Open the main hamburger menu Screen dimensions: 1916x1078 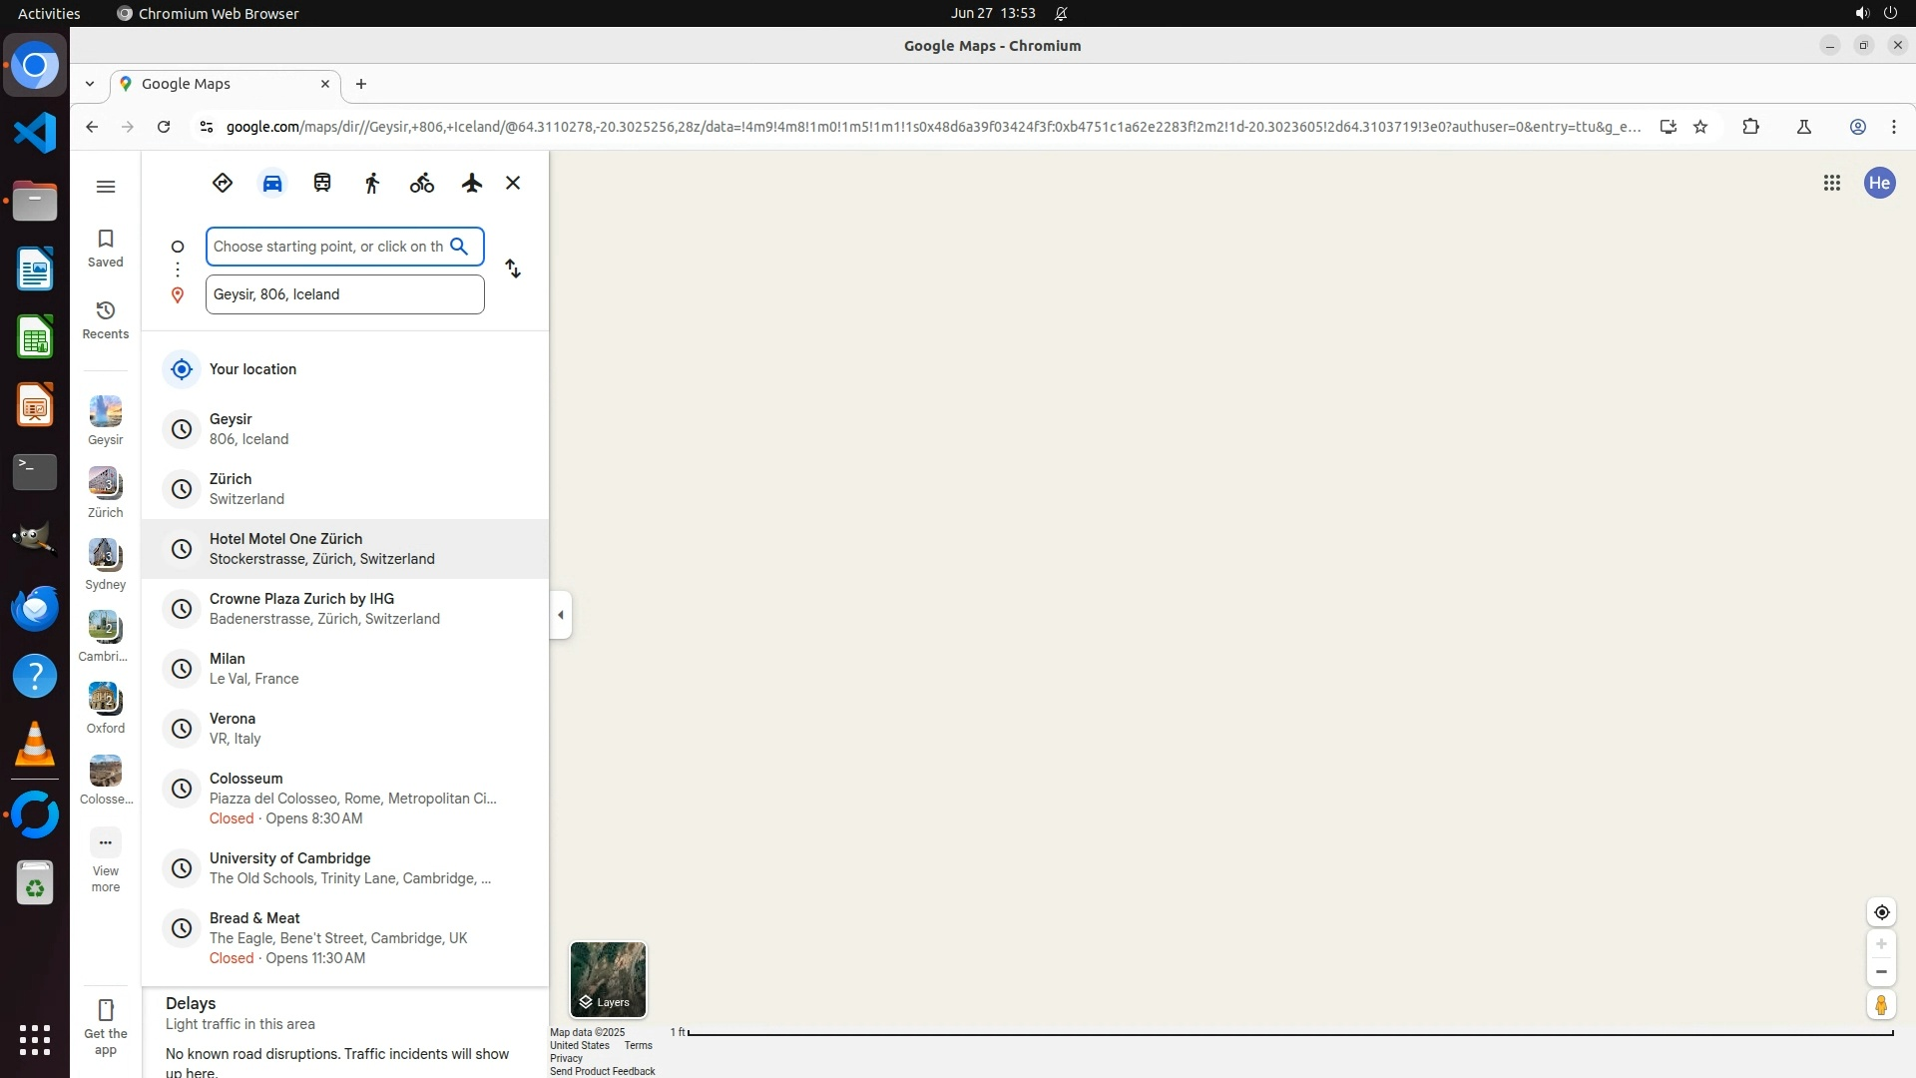pyautogui.click(x=106, y=187)
